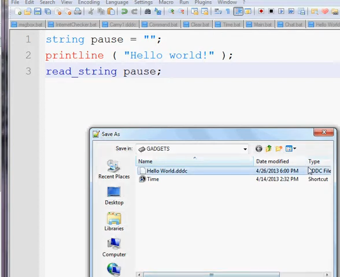Click the Print toolbar icon

point(77,12)
